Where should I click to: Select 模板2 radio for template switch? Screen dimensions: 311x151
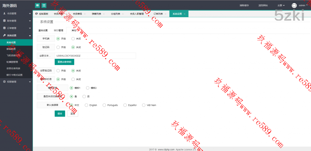[x=88, y=88]
